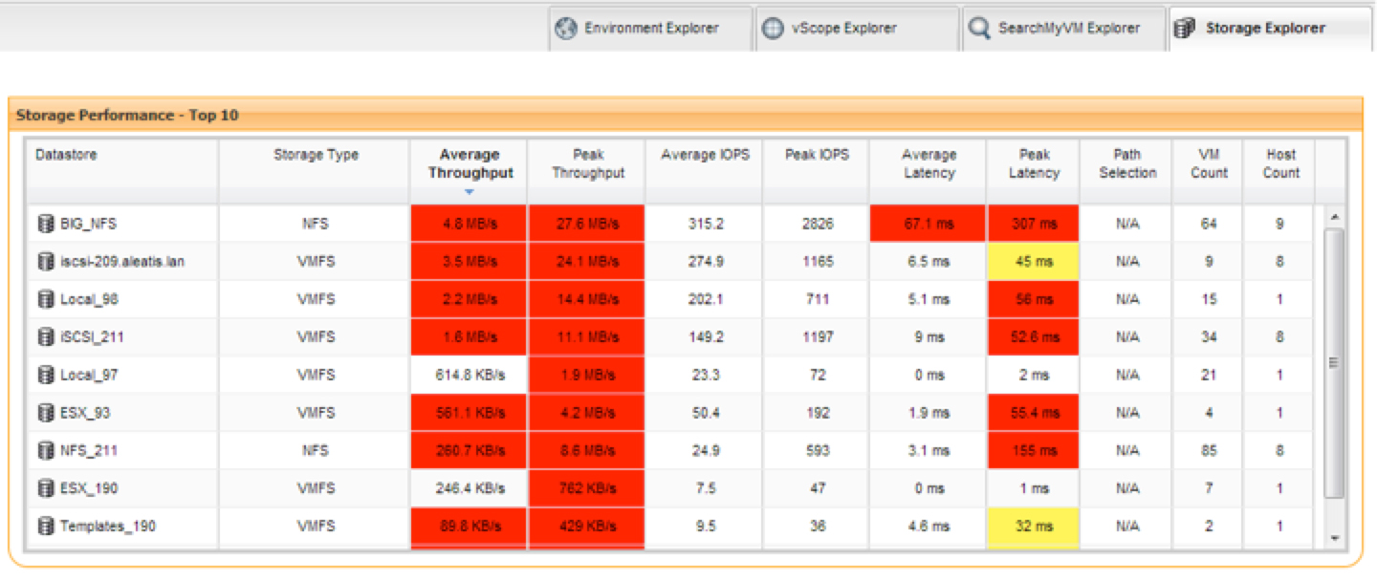Viewport: 1377px width, 581px height.
Task: Click the red 4.8 MB/s throughput cell
Action: 470,224
